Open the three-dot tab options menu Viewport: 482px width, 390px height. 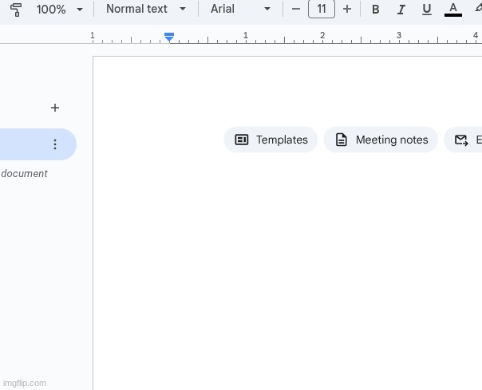(x=55, y=144)
